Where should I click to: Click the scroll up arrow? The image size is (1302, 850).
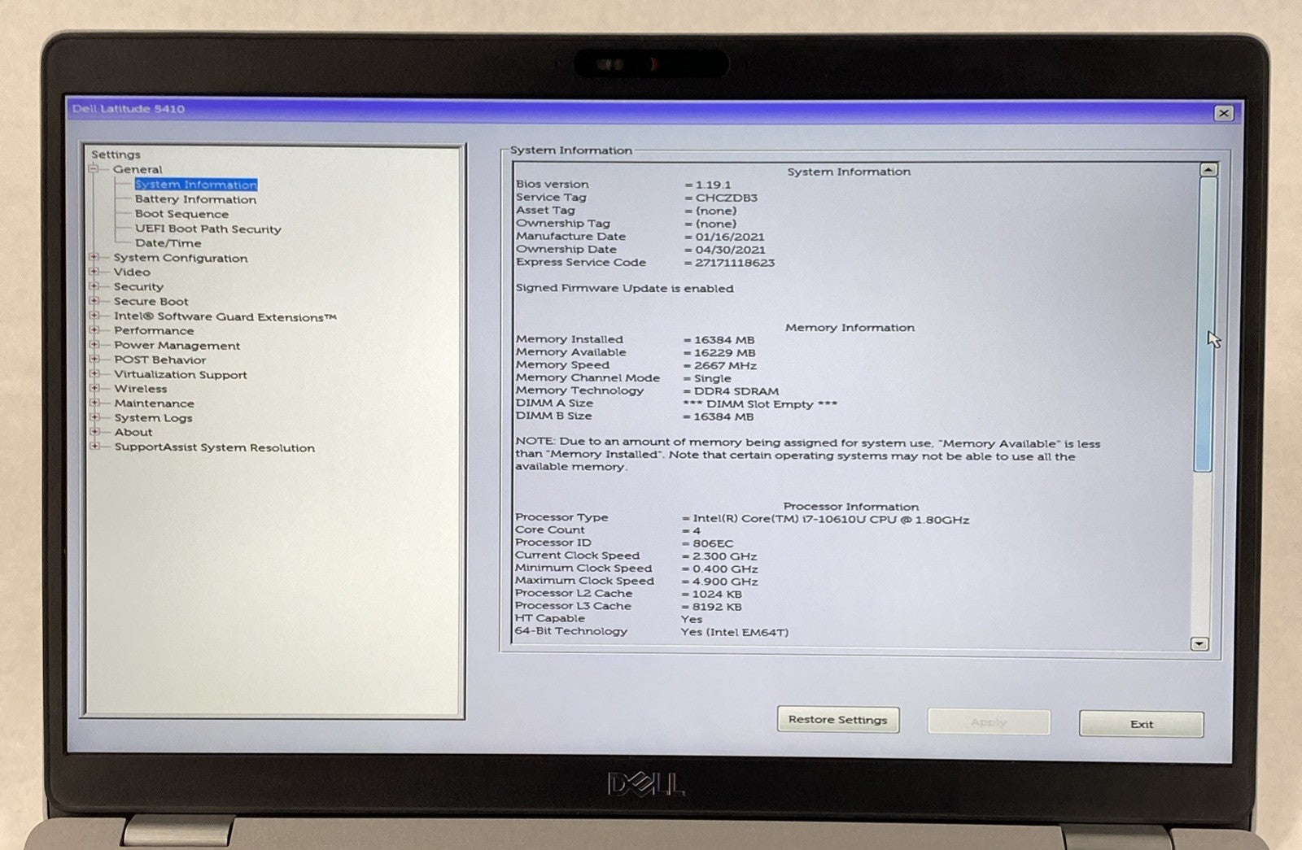coord(1208,170)
